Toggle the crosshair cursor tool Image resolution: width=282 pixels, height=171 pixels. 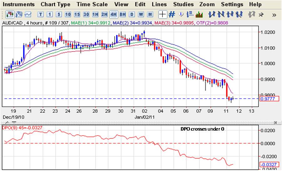click(x=162, y=14)
